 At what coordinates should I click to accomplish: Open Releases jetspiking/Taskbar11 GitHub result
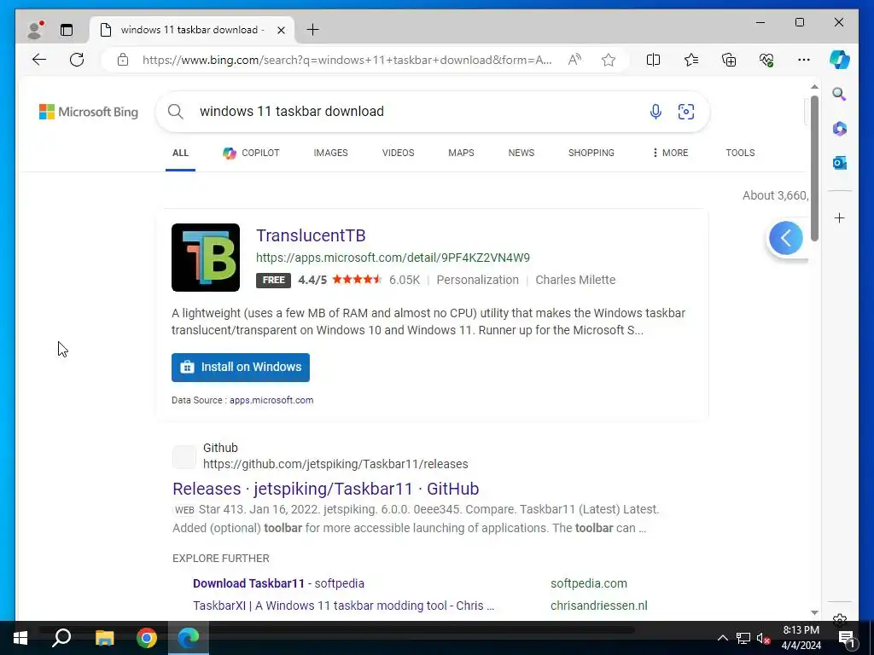tap(325, 489)
